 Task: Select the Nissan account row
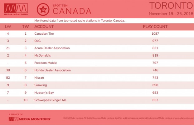(x=97, y=78)
